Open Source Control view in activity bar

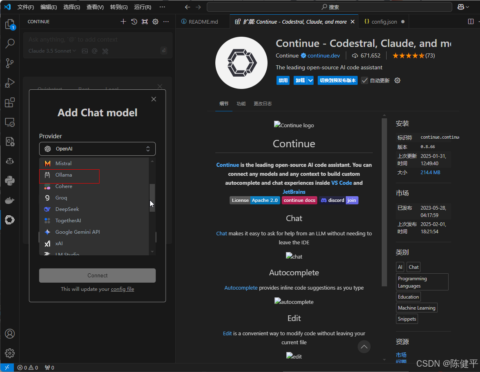point(10,63)
